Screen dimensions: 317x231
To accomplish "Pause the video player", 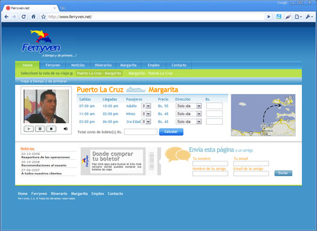I will (x=40, y=128).
